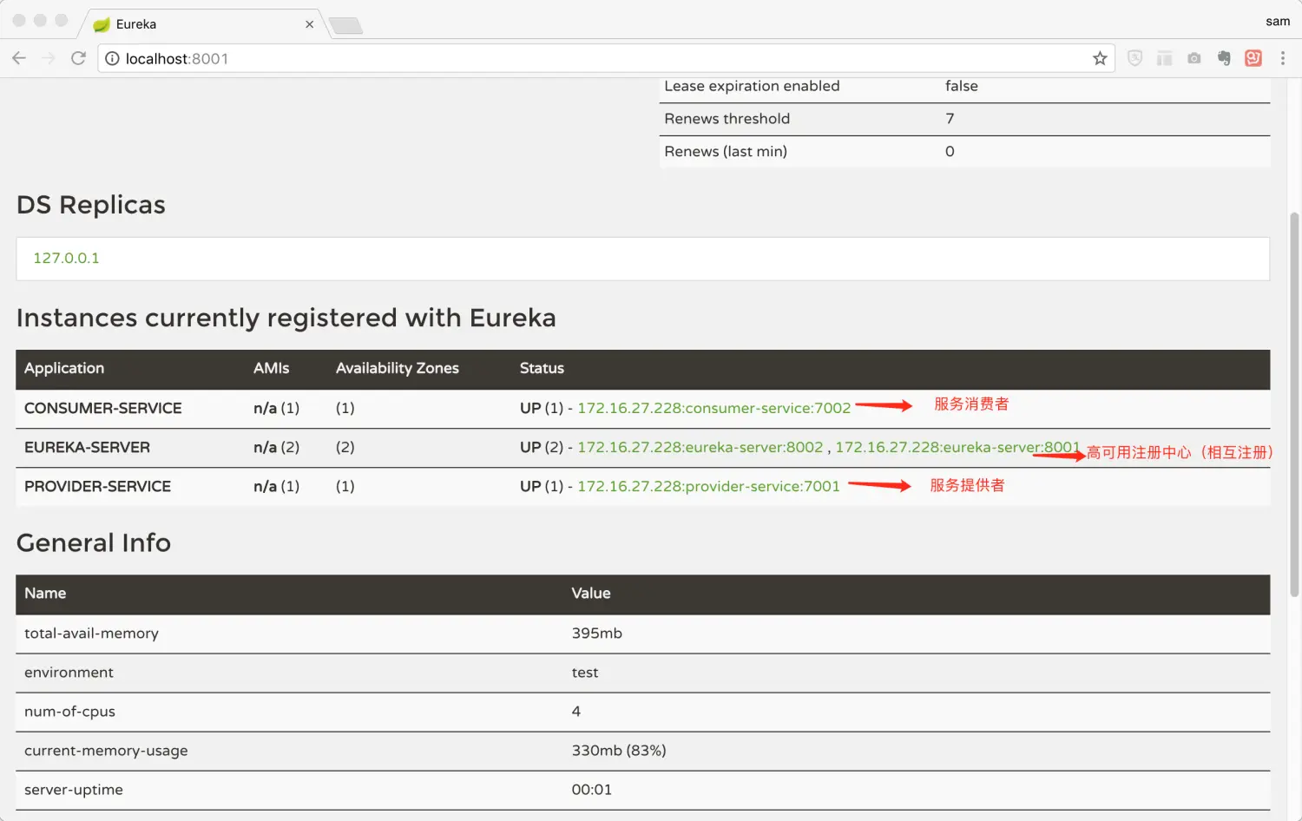
Task: Open consumer-service:7002 instance link
Action: pyautogui.click(x=713, y=408)
